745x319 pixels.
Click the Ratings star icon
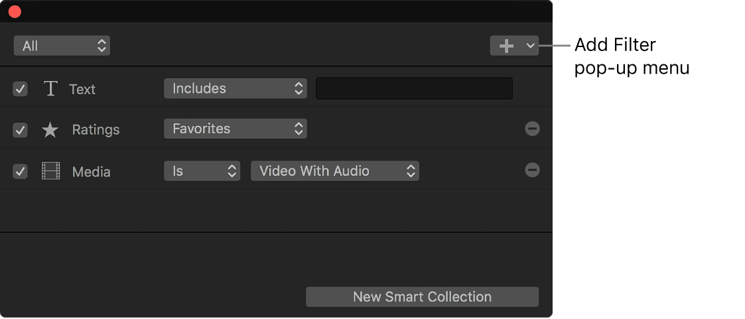tap(50, 130)
